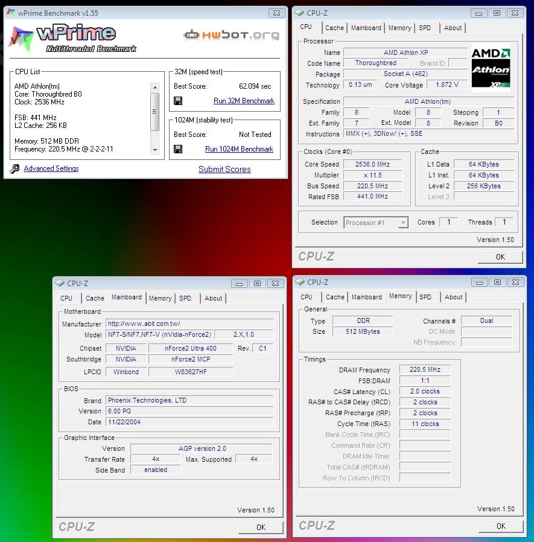Click the save icon beside Run 32M Benchmark

pos(178,101)
